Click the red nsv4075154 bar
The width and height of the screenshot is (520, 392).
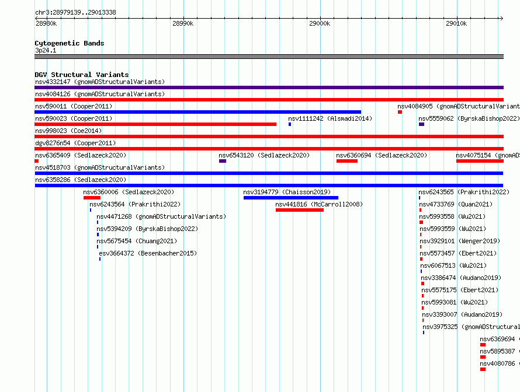coord(480,161)
